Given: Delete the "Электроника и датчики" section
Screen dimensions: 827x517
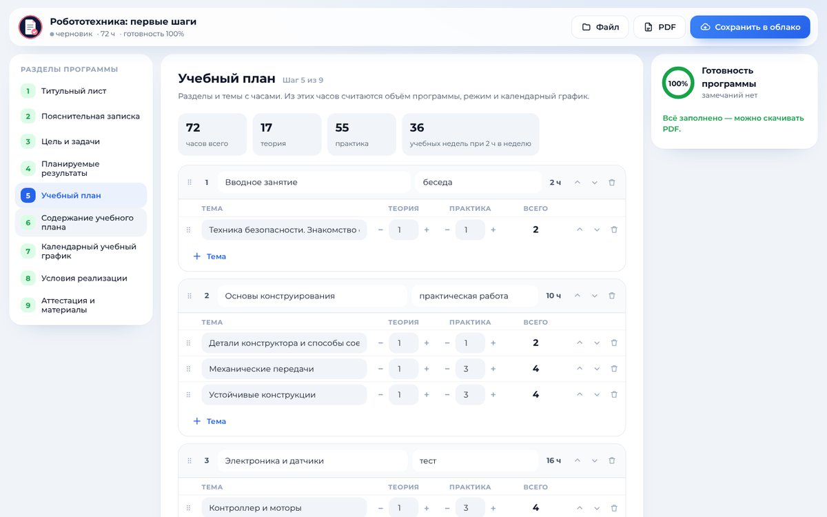Looking at the screenshot, I should pyautogui.click(x=612, y=460).
